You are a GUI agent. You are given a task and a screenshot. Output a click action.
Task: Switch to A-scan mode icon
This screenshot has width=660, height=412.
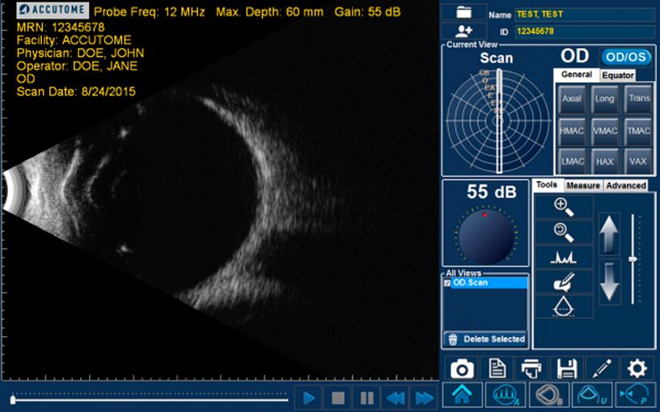pyautogui.click(x=506, y=395)
